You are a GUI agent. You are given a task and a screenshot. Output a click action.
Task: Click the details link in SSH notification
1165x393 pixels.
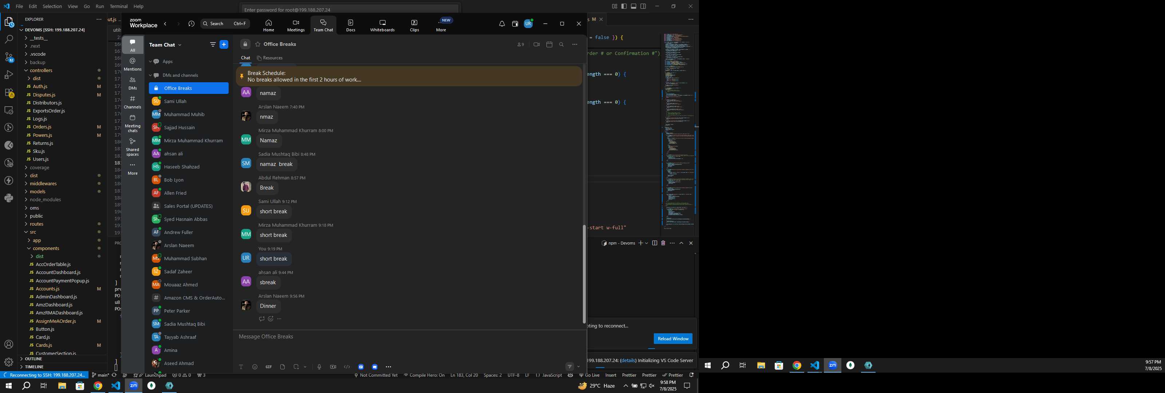628,361
